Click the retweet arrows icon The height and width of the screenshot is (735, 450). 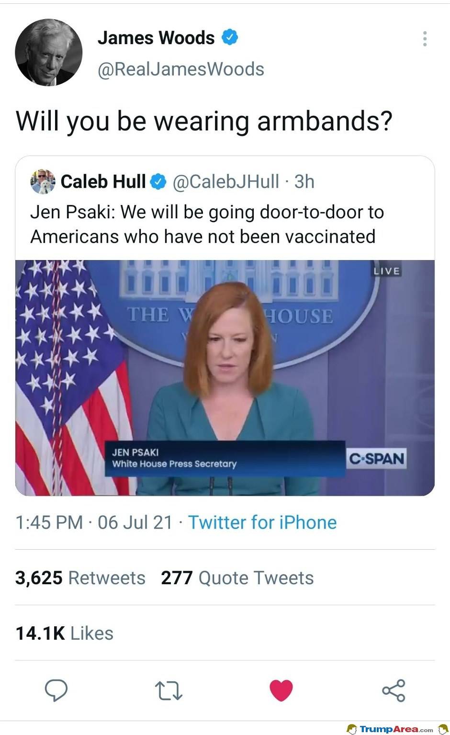click(x=169, y=691)
